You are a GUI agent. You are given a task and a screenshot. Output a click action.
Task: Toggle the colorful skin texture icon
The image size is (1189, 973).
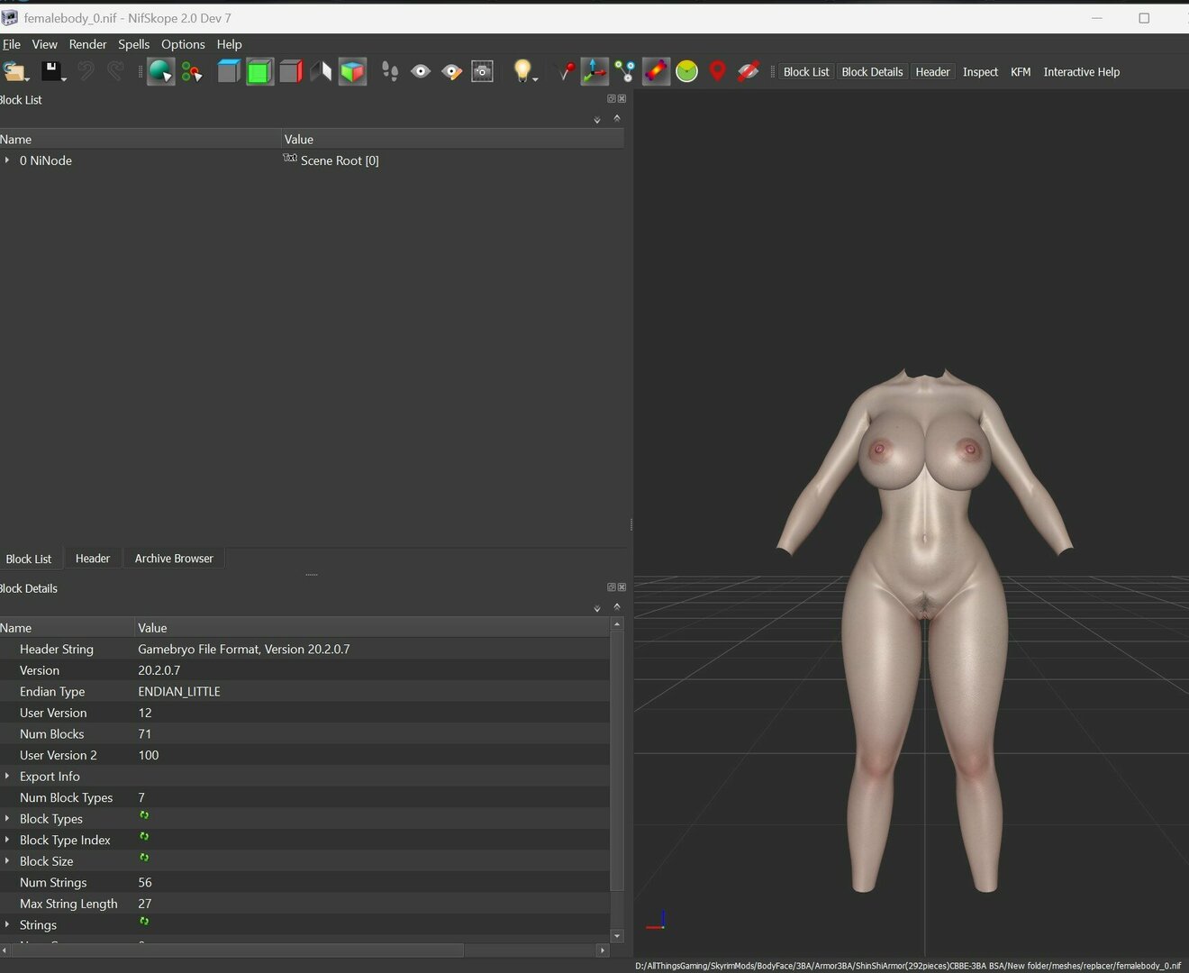coord(656,72)
